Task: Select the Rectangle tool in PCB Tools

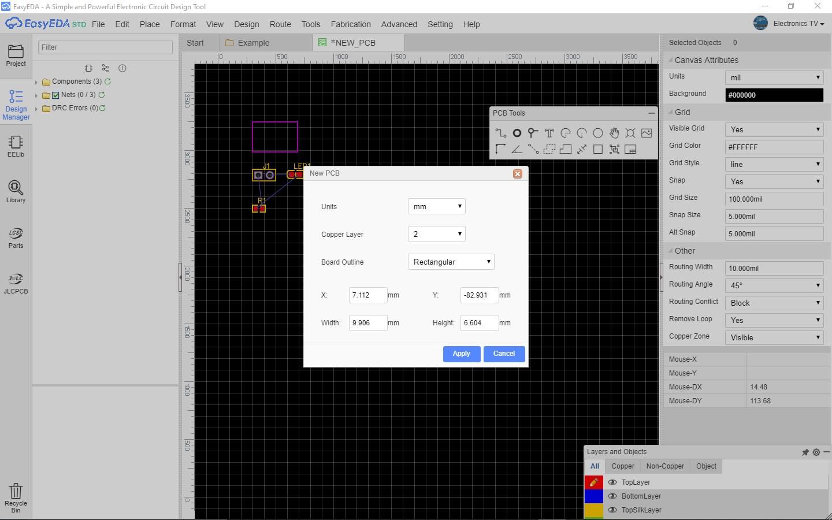Action: pyautogui.click(x=598, y=149)
